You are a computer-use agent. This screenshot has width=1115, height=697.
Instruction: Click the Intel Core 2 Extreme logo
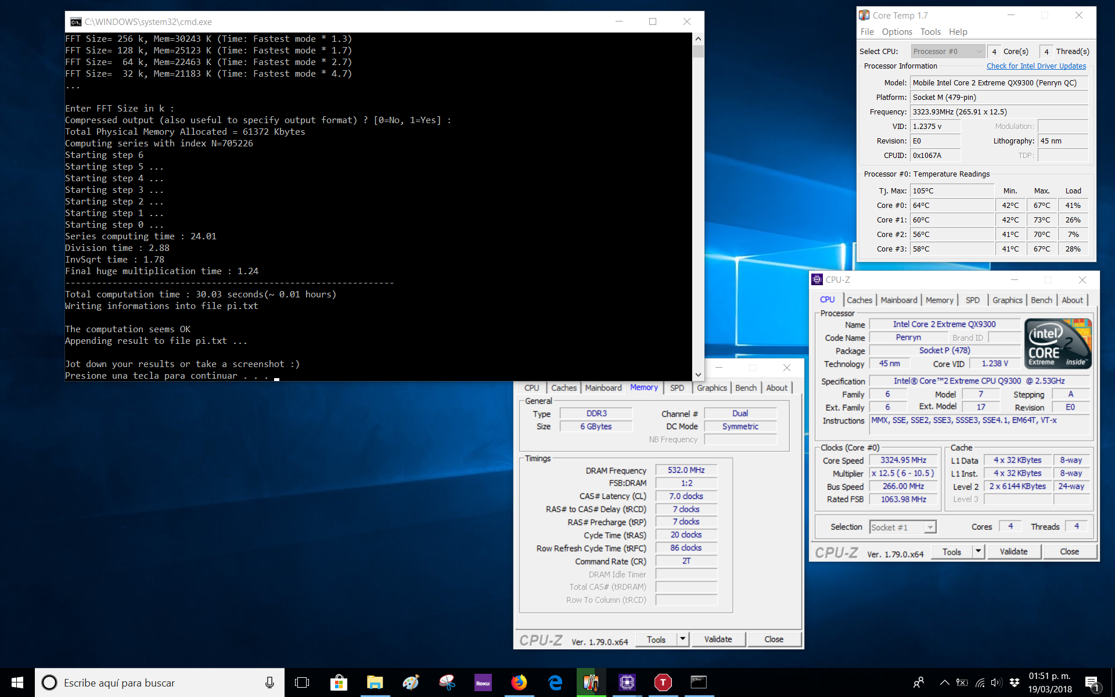[1058, 343]
